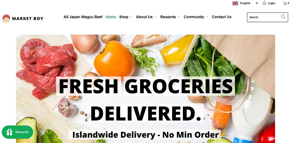This screenshot has width=292, height=143.
Task: Click the Login user icon
Action: 264,3
